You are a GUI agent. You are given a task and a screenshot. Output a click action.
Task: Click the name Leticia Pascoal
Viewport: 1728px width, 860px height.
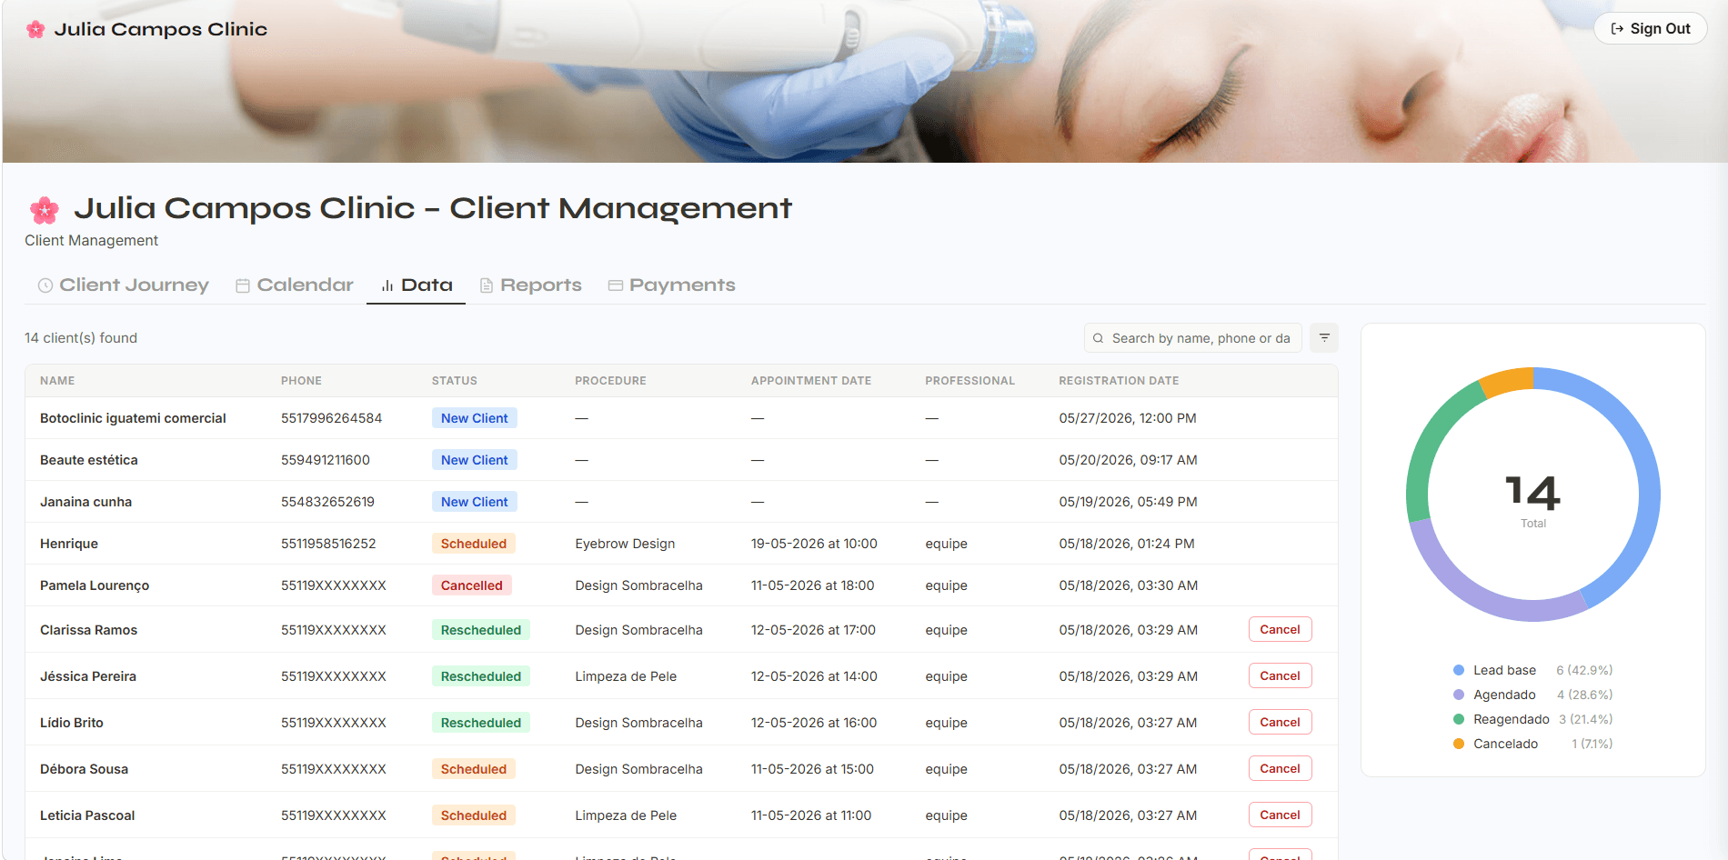(x=87, y=815)
